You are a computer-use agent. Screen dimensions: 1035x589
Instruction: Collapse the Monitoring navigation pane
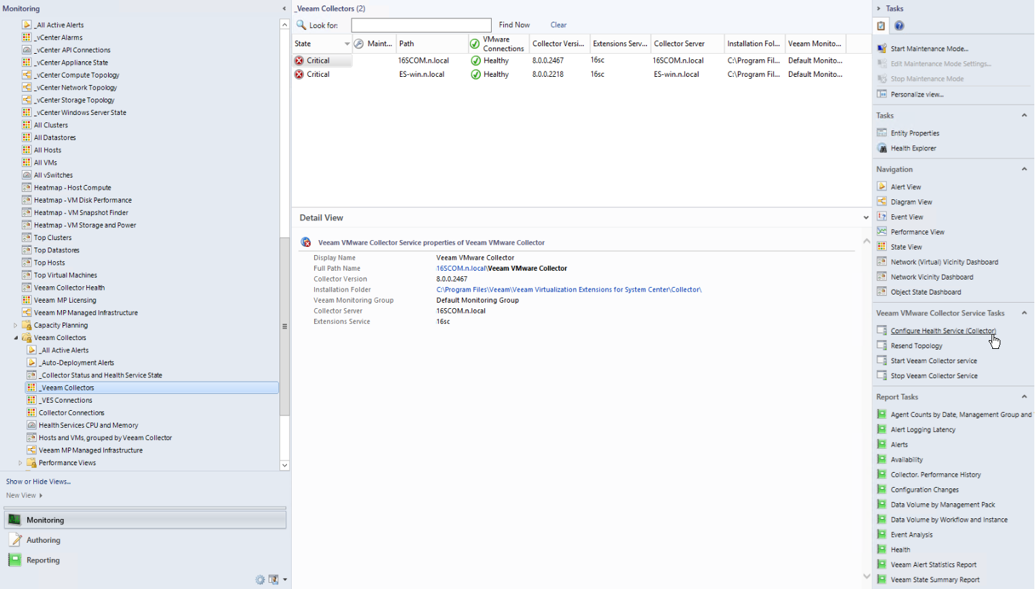284,9
